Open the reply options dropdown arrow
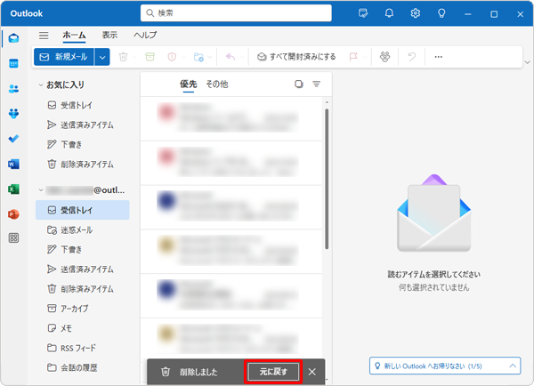The height and width of the screenshot is (386, 534). coord(241,57)
